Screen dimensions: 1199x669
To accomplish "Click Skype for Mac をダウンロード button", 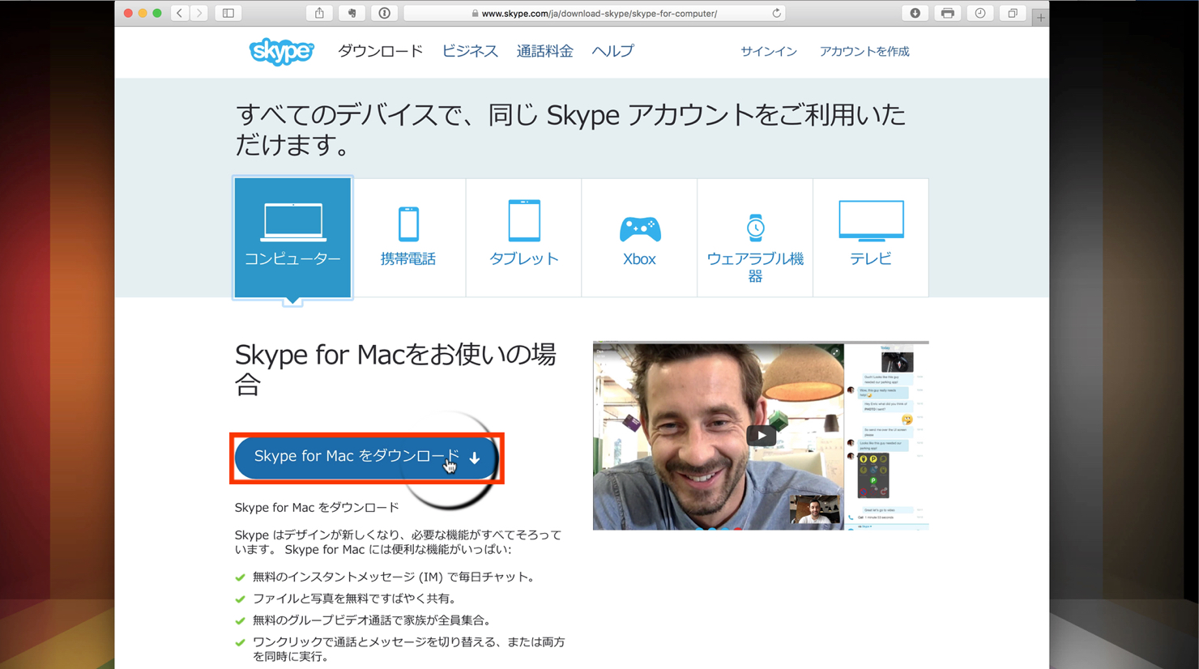I will 367,457.
